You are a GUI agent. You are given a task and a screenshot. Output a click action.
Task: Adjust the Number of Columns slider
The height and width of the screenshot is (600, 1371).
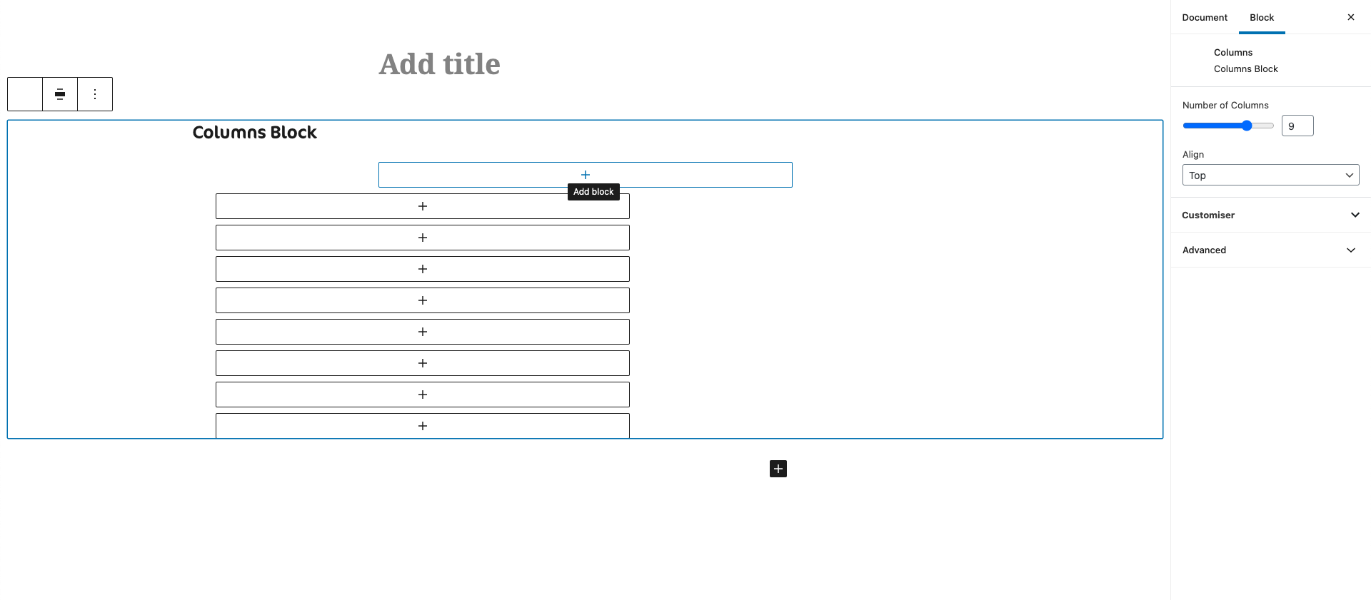[1247, 125]
